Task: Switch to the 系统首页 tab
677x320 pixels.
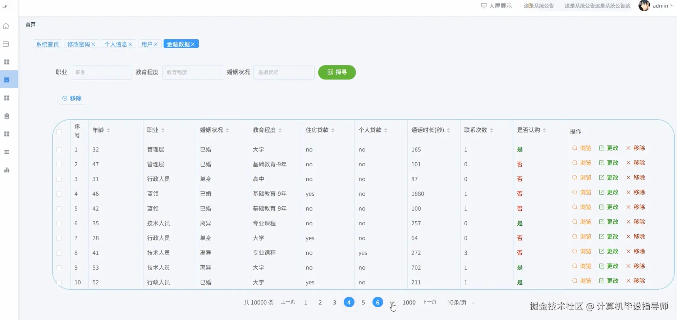Action: [47, 44]
